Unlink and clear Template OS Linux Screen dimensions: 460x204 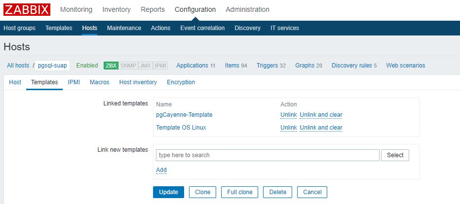(321, 128)
